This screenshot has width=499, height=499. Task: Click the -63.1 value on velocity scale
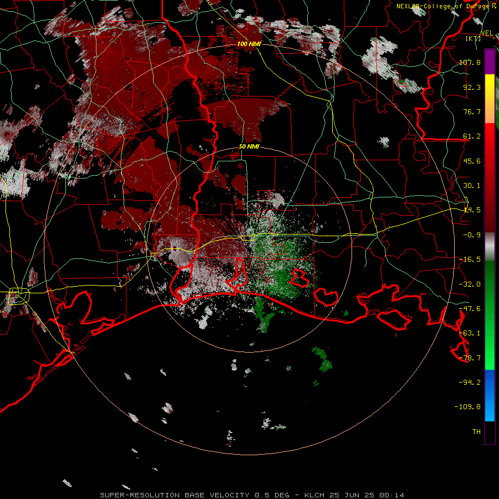coord(470,333)
